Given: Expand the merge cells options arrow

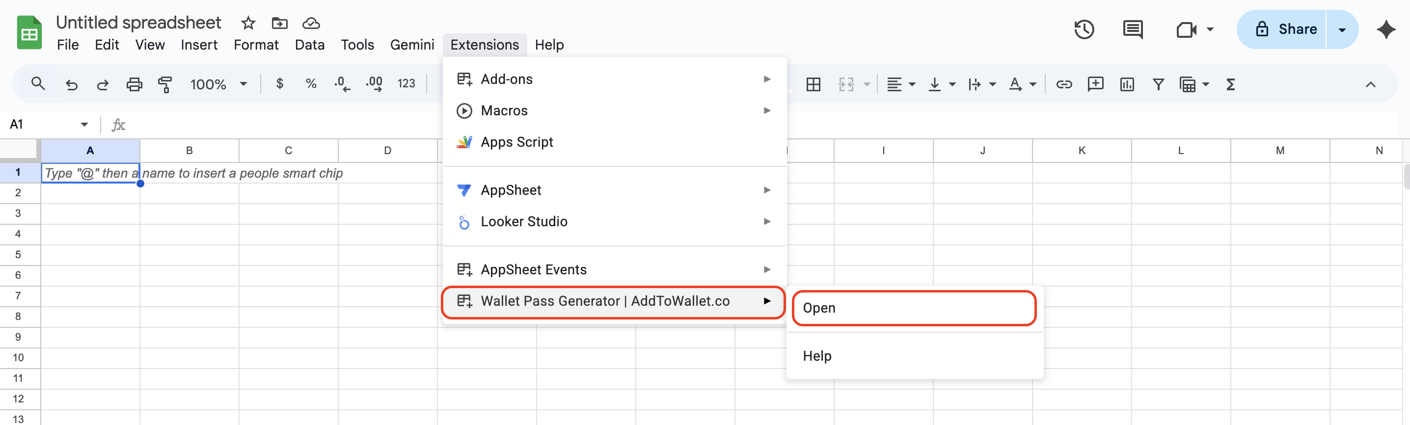Looking at the screenshot, I should click(x=867, y=84).
